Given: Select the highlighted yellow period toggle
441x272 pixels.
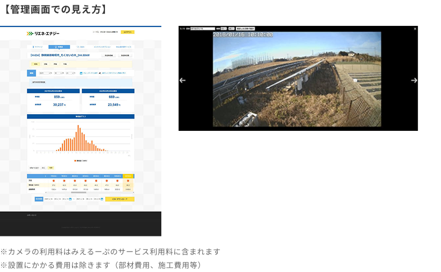Looking at the screenshot, I should pos(35,64).
